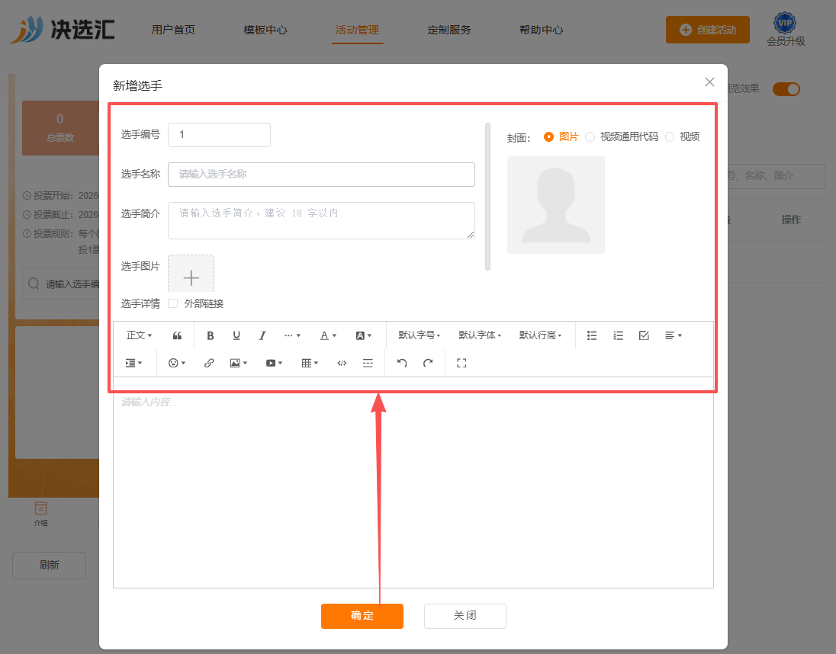Enter fullscreen editor mode
The height and width of the screenshot is (654, 836).
[x=461, y=364]
